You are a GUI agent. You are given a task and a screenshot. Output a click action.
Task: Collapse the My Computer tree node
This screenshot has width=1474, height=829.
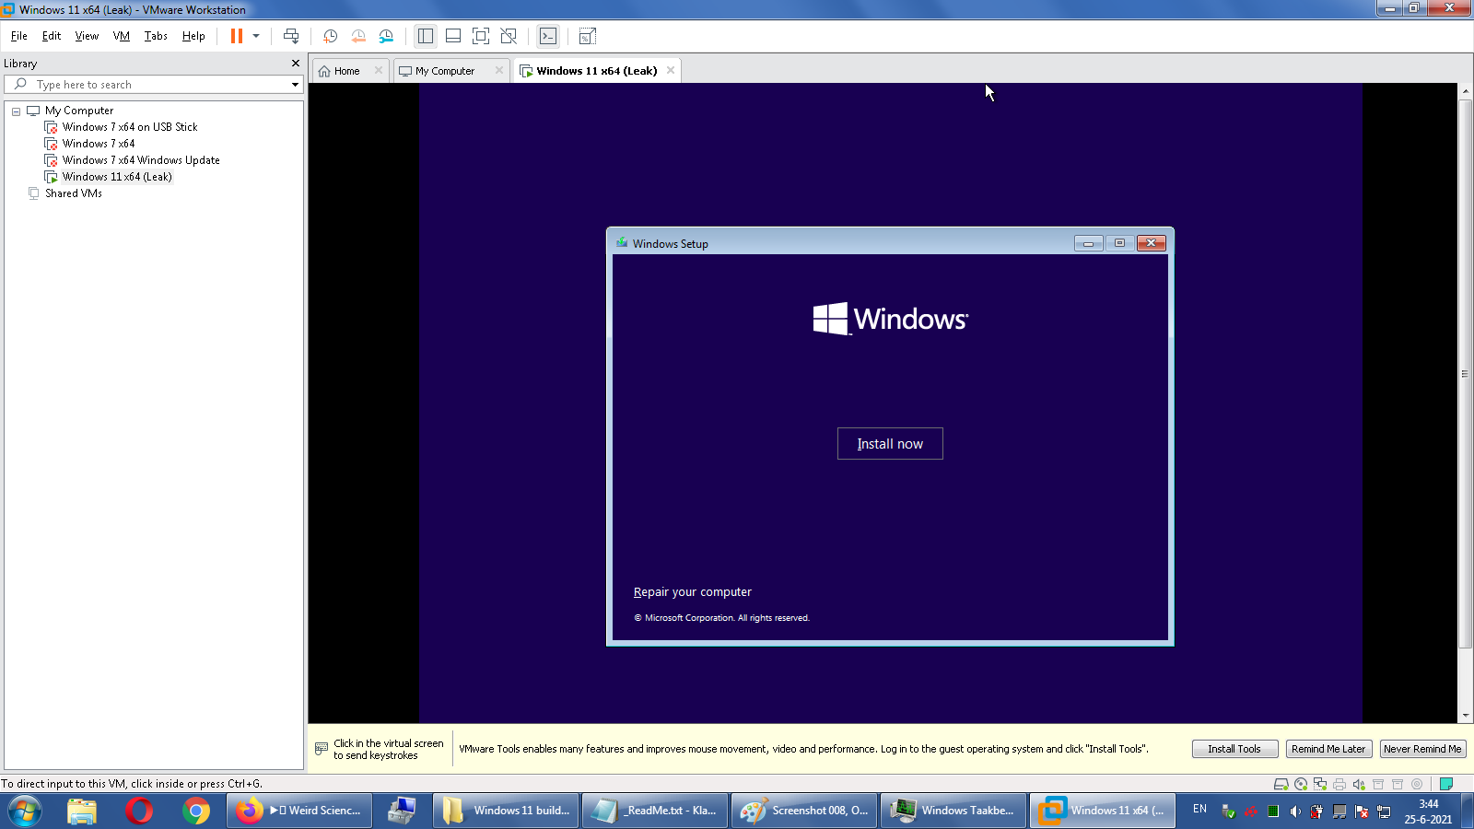coord(16,111)
